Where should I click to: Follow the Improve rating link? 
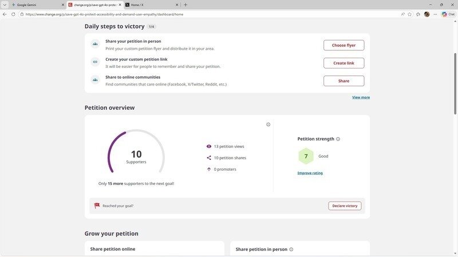click(x=310, y=173)
